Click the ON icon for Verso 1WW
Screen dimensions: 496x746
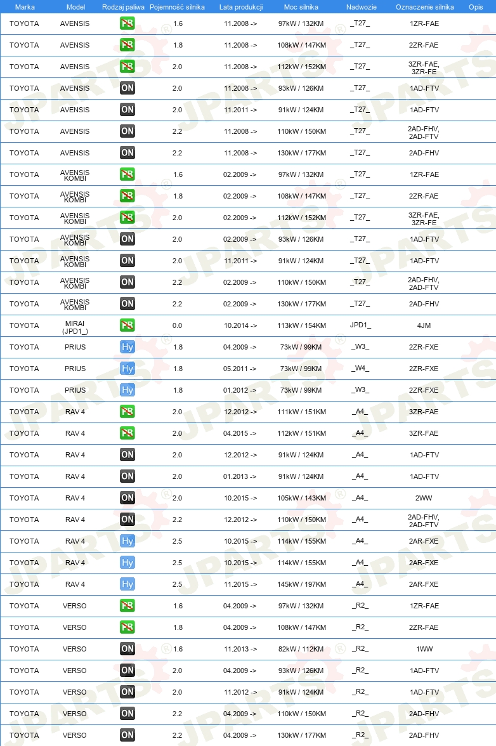pyautogui.click(x=127, y=649)
